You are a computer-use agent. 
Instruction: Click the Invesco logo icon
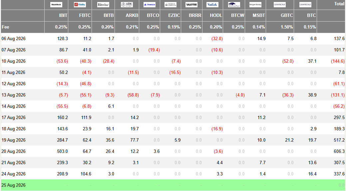click(x=150, y=5)
